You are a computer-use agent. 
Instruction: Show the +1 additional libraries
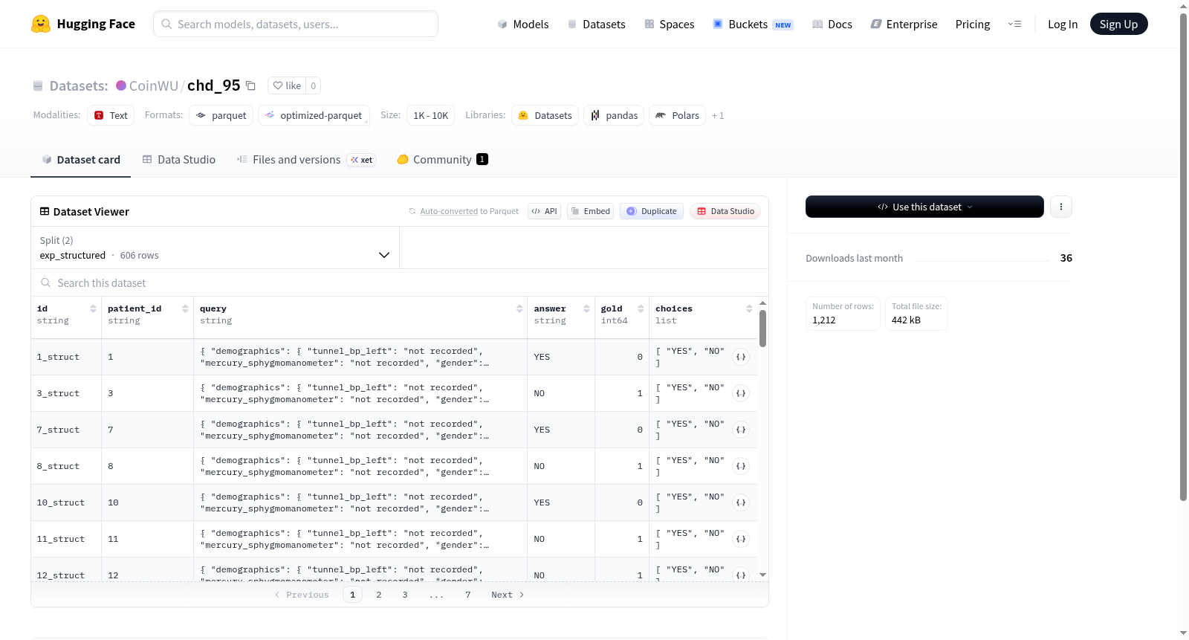click(x=718, y=116)
